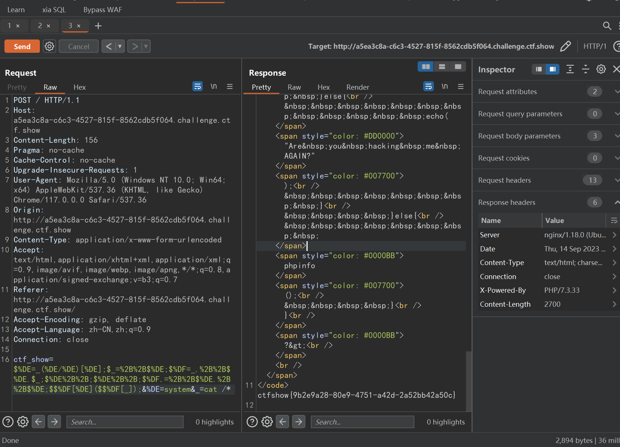Image resolution: width=620 pixels, height=447 pixels.
Task: Open Response search settings gear
Action: pyautogui.click(x=267, y=422)
